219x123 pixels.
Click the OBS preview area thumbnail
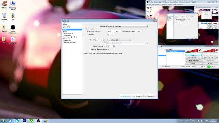(182, 26)
